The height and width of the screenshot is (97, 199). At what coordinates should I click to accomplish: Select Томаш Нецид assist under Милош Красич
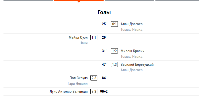132,56
